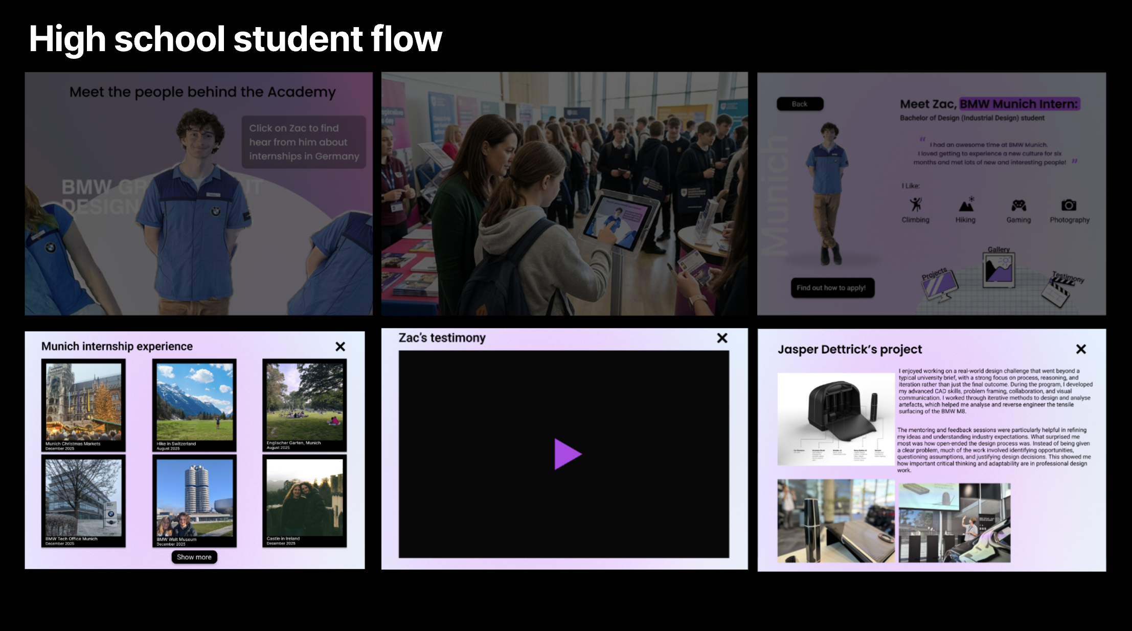Open the BMW Tech Office Munich photo
This screenshot has height=631, width=1132.
(83, 501)
